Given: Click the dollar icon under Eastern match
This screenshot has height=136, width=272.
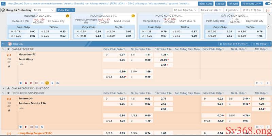Looking at the screenshot, I should [42, 126].
